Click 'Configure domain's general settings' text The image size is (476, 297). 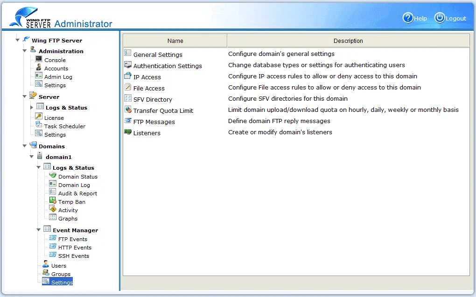281,54
